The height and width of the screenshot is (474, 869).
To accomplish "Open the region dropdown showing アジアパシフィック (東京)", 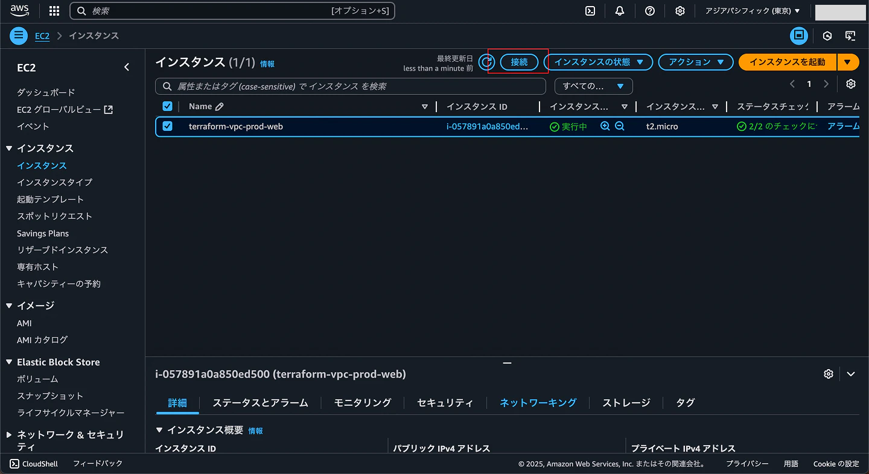I will [752, 10].
